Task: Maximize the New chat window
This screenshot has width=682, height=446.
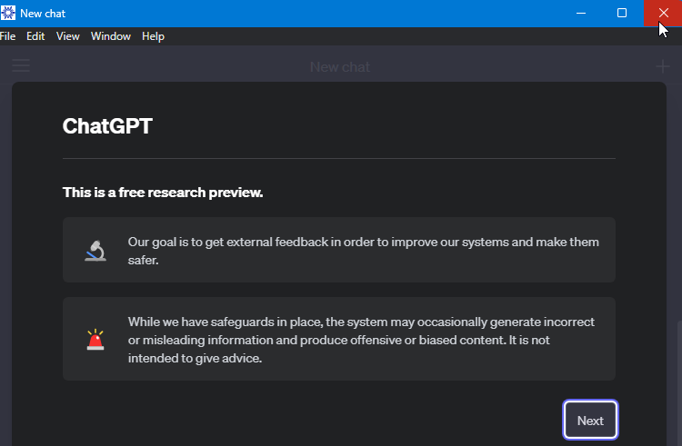Action: click(x=622, y=13)
